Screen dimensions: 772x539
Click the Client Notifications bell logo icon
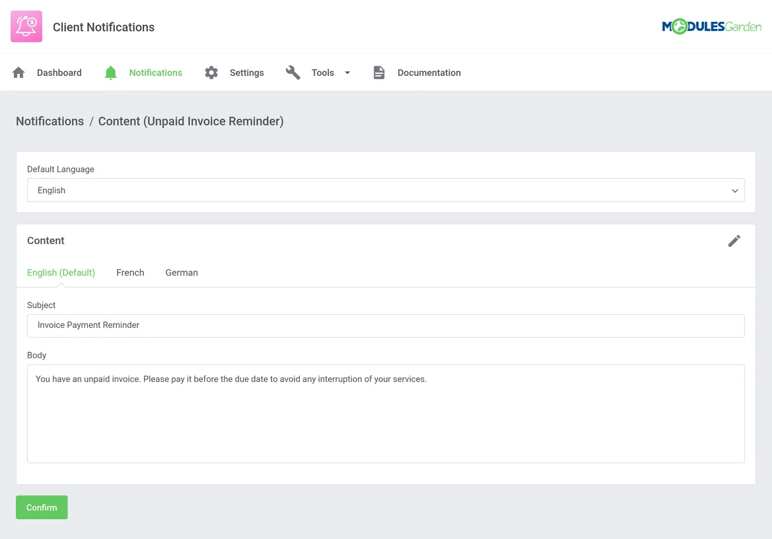tap(26, 26)
